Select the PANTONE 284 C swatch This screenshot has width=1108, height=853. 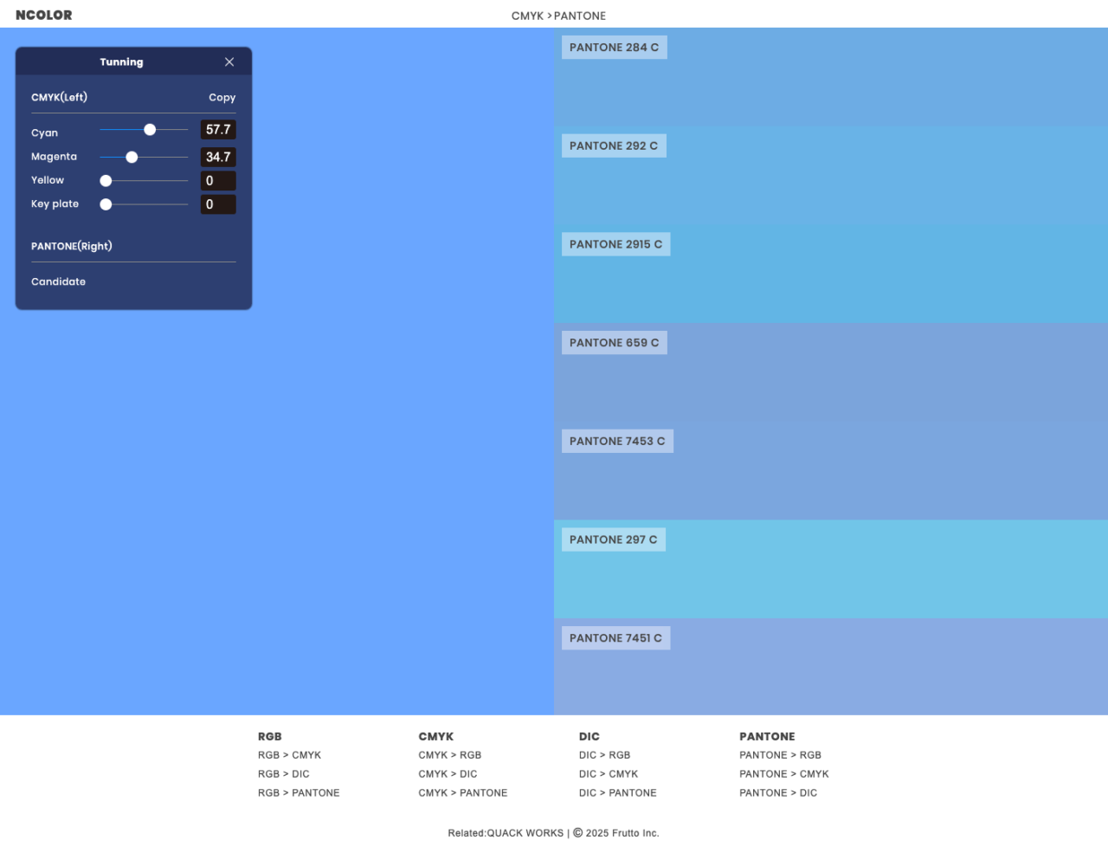point(831,77)
